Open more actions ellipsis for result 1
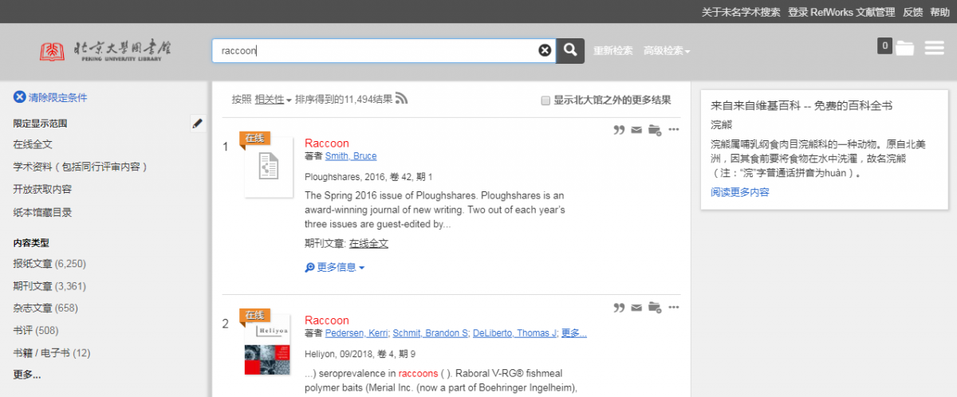 [x=674, y=130]
